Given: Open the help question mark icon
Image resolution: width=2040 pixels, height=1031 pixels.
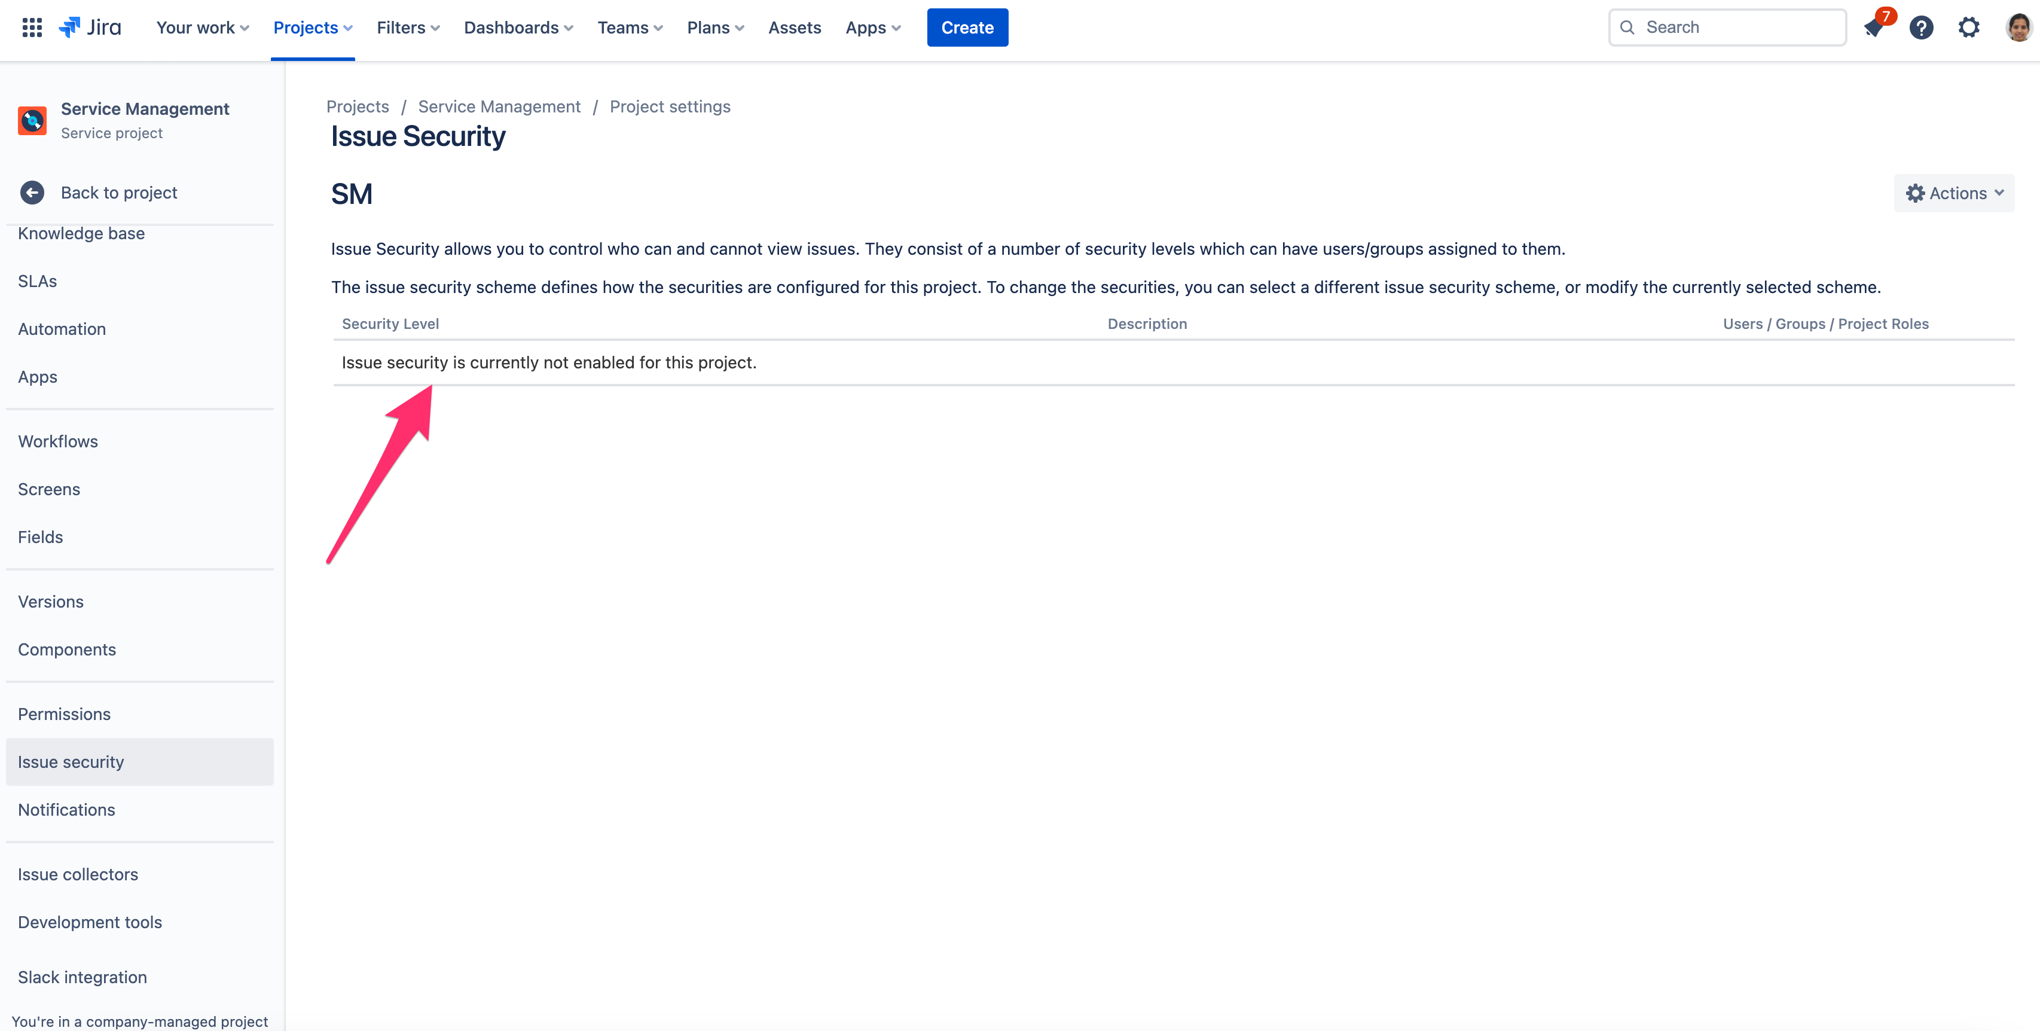Looking at the screenshot, I should click(1920, 28).
